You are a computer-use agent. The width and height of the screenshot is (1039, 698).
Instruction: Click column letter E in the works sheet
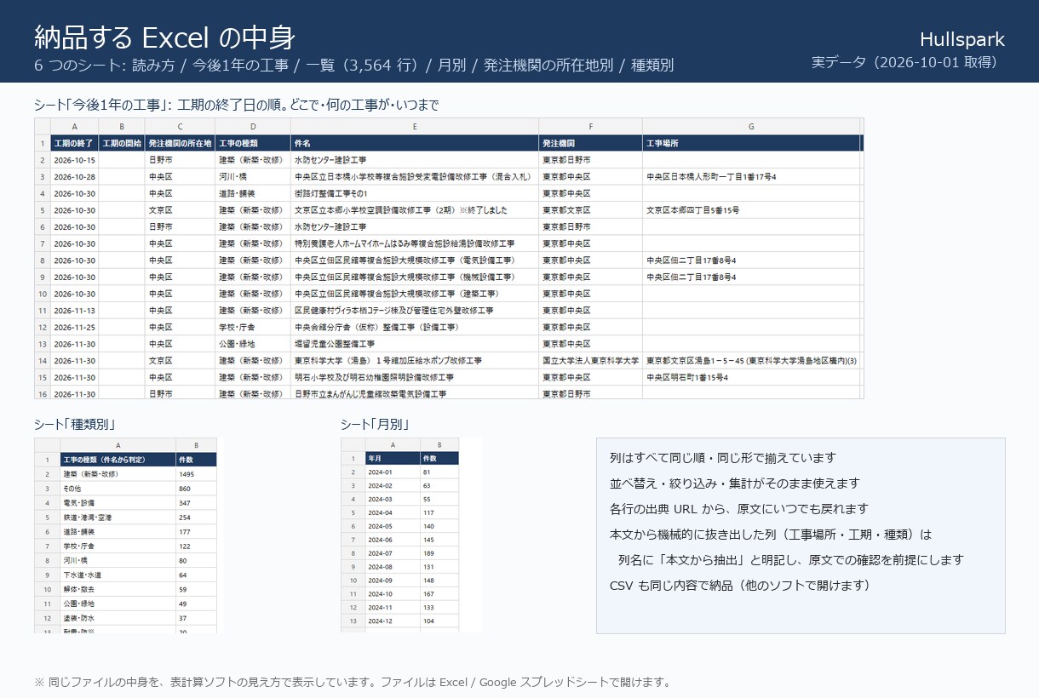tap(414, 127)
